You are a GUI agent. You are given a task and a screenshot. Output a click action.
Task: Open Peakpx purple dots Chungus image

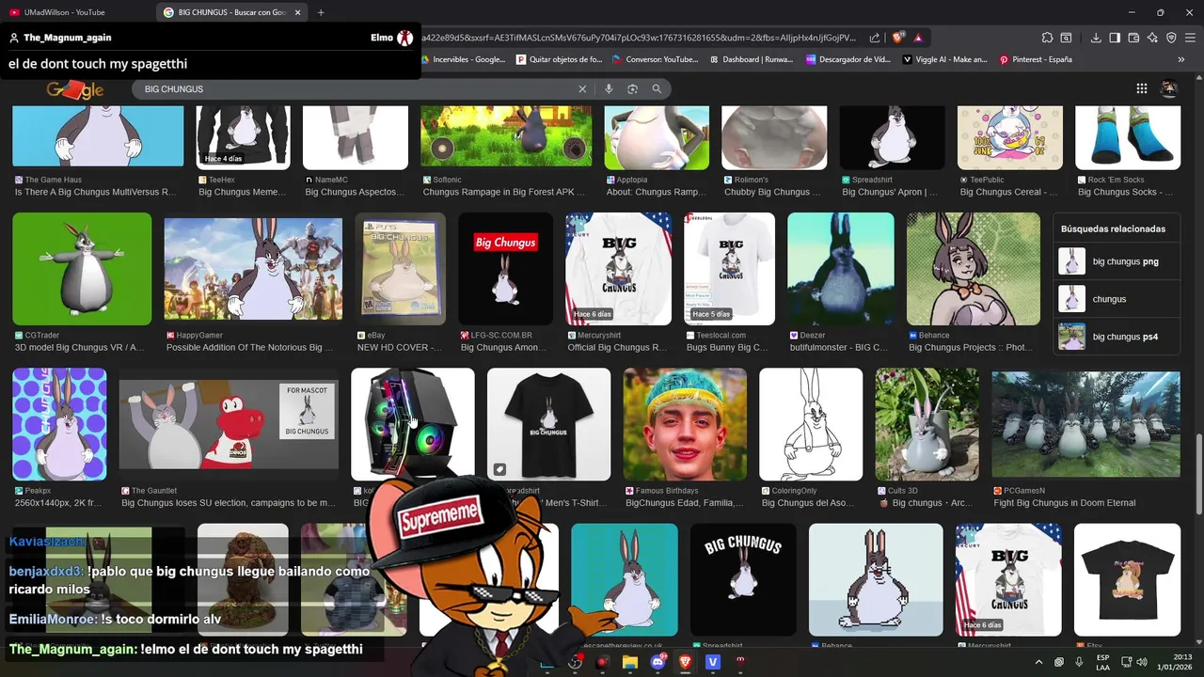[x=59, y=424]
